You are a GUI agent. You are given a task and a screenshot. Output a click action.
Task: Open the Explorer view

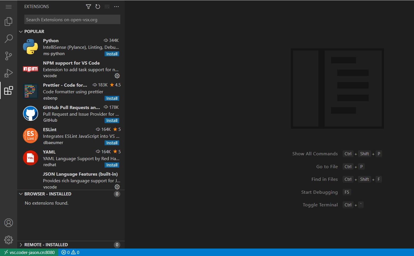point(9,22)
